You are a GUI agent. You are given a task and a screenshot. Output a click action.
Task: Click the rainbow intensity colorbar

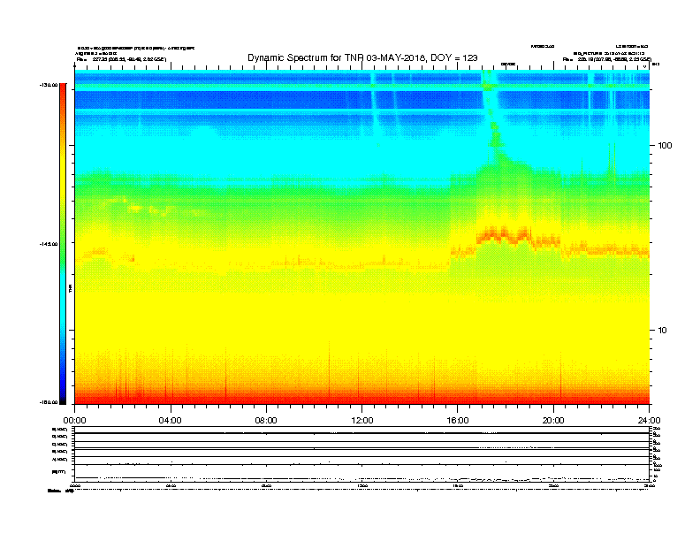pyautogui.click(x=63, y=244)
